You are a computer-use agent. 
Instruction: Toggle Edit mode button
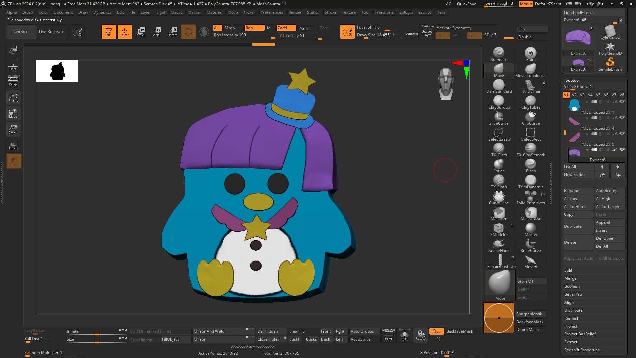(x=109, y=32)
